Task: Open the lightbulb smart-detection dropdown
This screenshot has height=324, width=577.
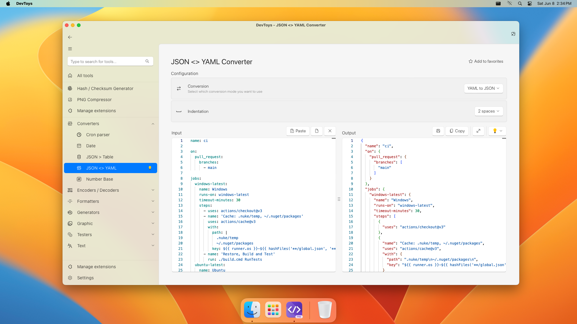Action: click(x=498, y=131)
